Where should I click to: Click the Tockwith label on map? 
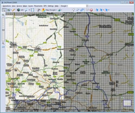(105, 26)
